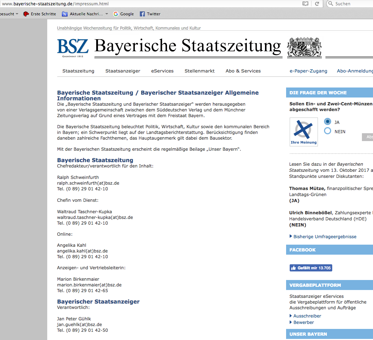Viewport: 373px width, 340px height.
Task: Open the Staatsanzeiger menu
Action: click(x=123, y=71)
